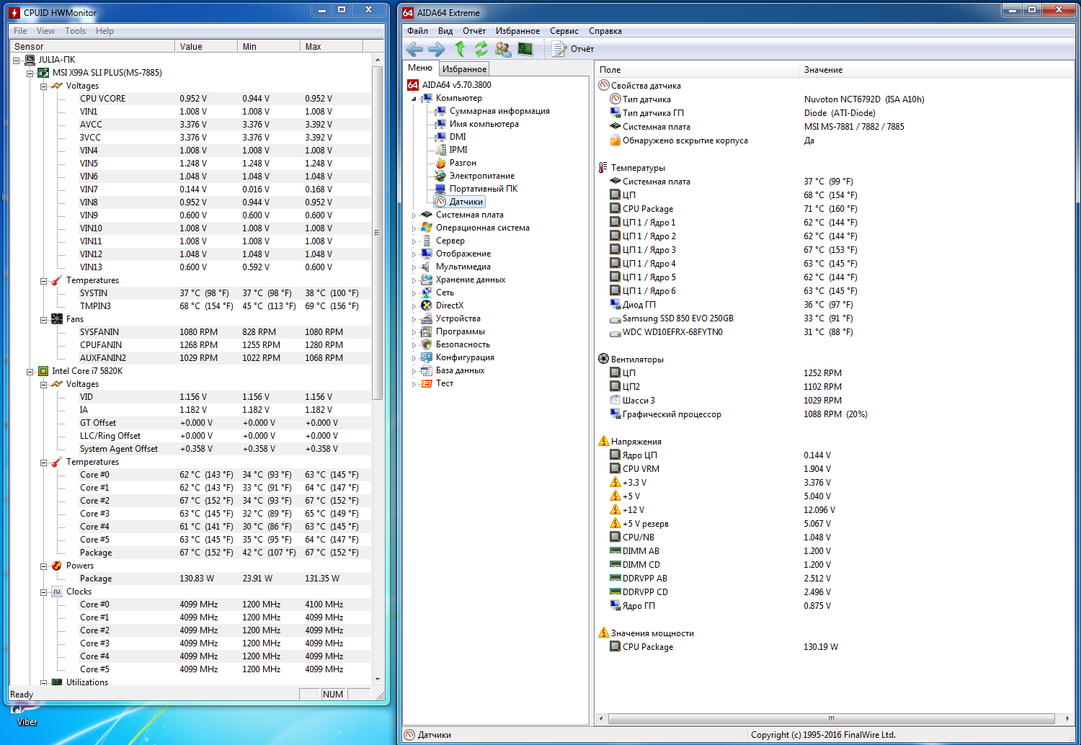This screenshot has width=1081, height=745.
Task: Click the speaker icon beside Мультимедиа
Action: [x=427, y=267]
